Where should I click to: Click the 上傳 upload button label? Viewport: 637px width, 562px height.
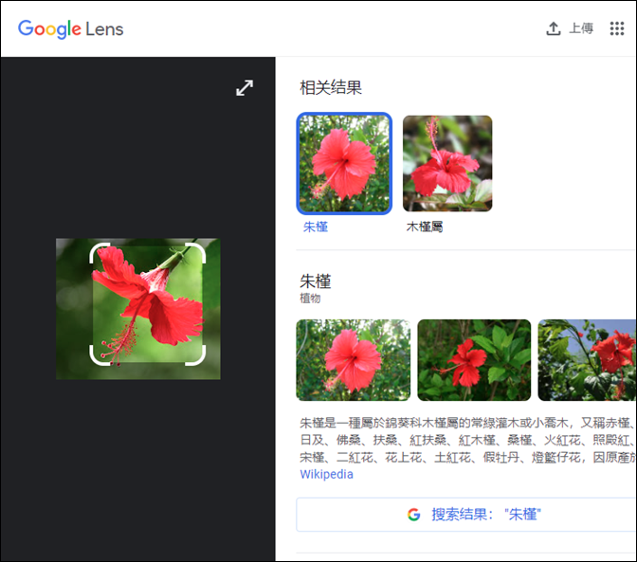[x=581, y=28]
